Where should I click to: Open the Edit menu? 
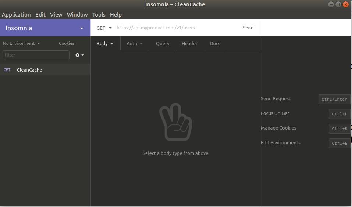click(x=40, y=15)
